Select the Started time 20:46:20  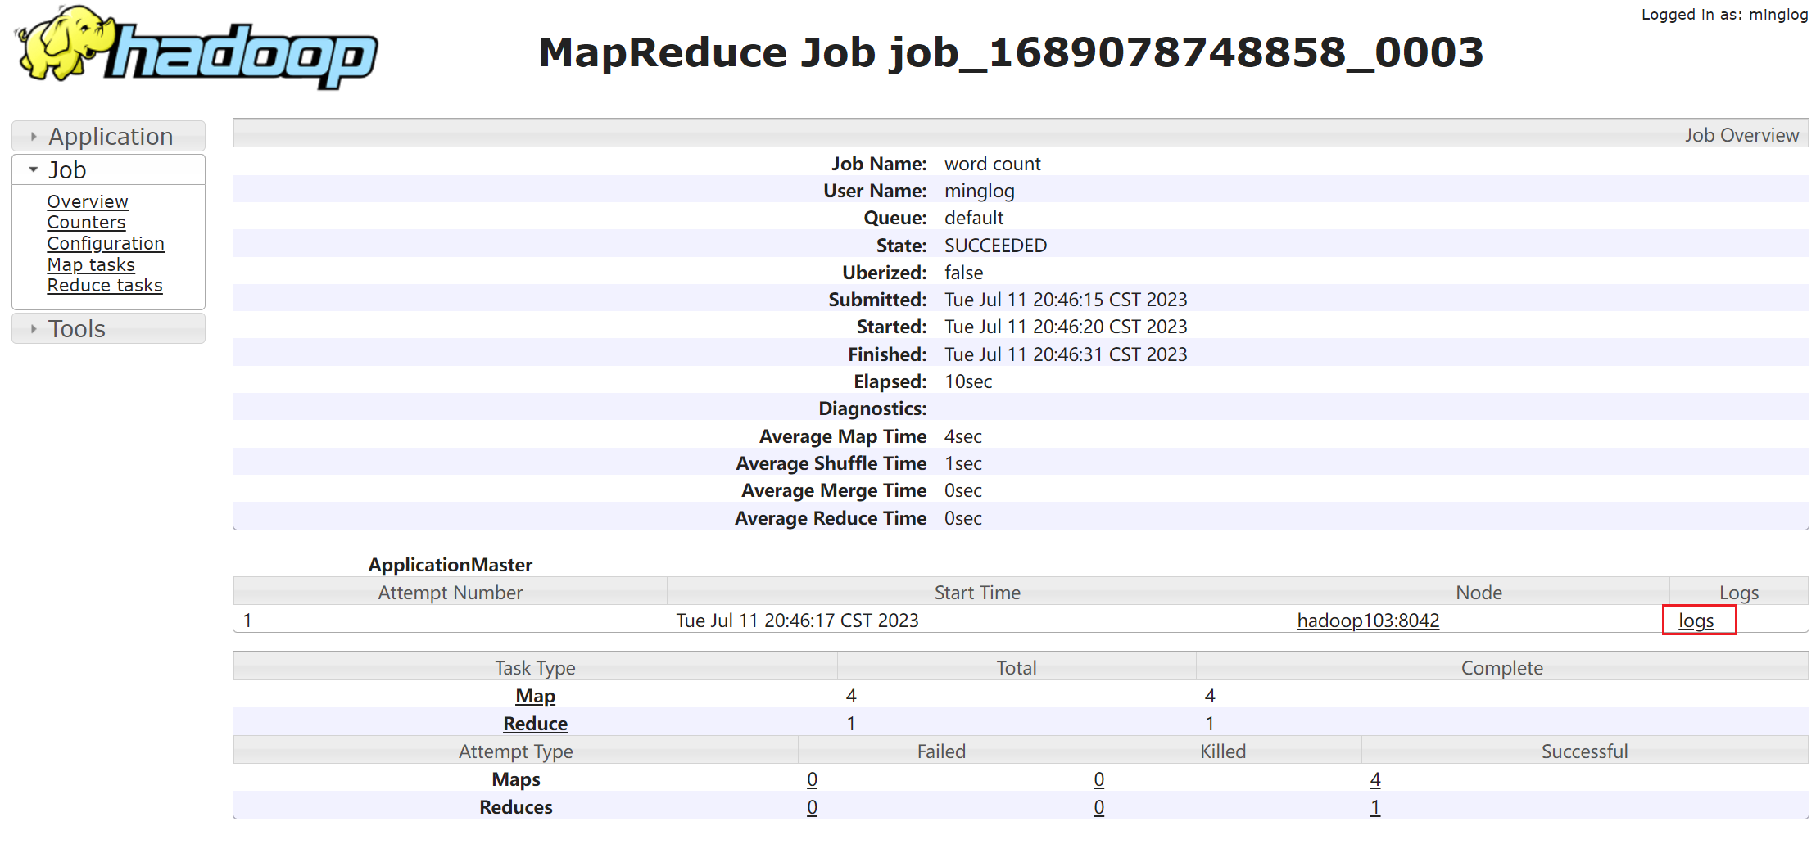coord(1065,327)
